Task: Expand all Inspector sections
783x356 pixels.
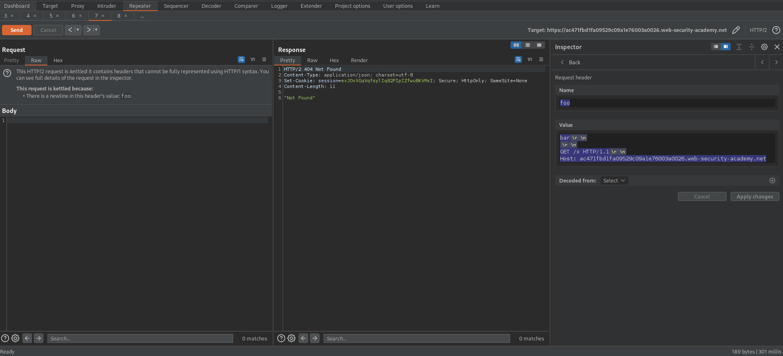Action: 739,47
